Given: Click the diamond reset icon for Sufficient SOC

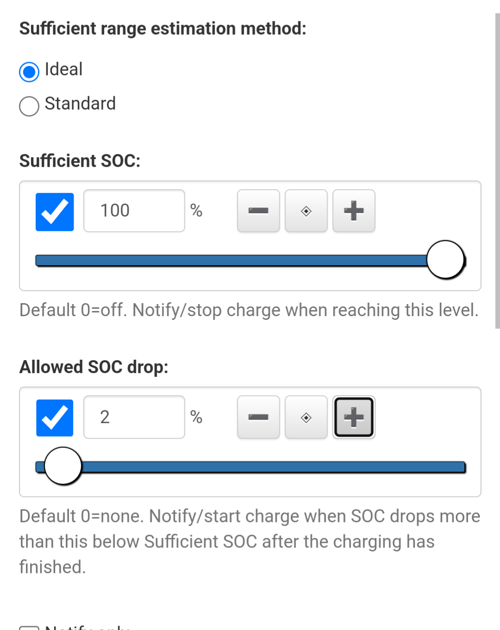Looking at the screenshot, I should [x=306, y=211].
